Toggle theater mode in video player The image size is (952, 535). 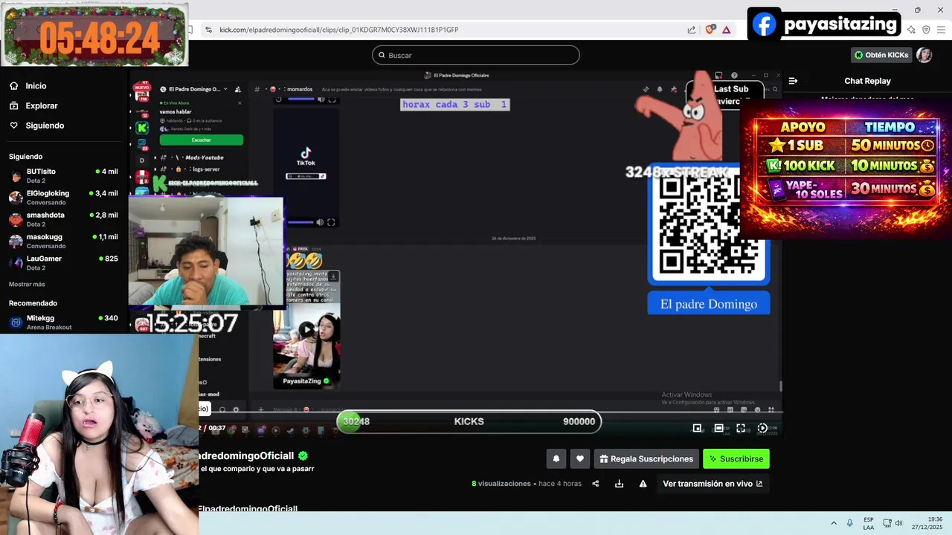(x=718, y=428)
